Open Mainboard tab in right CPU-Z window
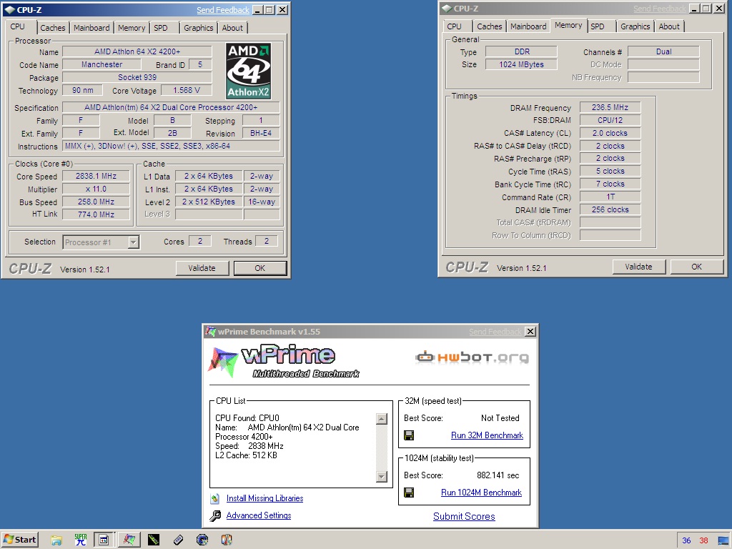Screen dimensions: 732x549 pyautogui.click(x=528, y=26)
